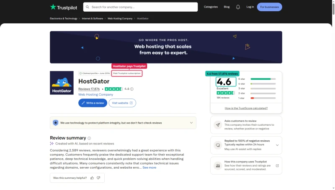Click the HostGator web hosting banner
This screenshot has height=190, width=335.
coord(166,47)
